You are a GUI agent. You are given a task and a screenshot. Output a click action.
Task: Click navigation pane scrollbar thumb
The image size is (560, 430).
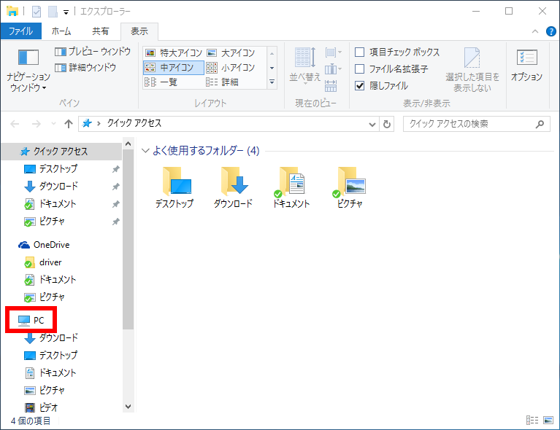point(128,240)
